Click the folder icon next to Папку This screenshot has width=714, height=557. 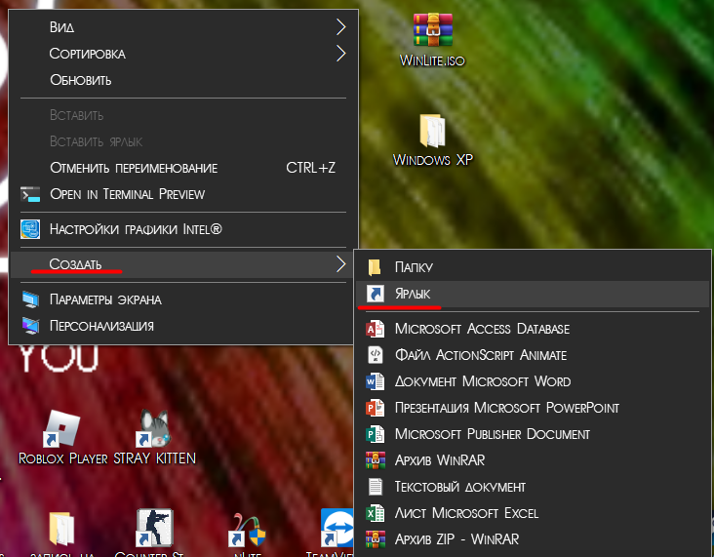click(375, 267)
